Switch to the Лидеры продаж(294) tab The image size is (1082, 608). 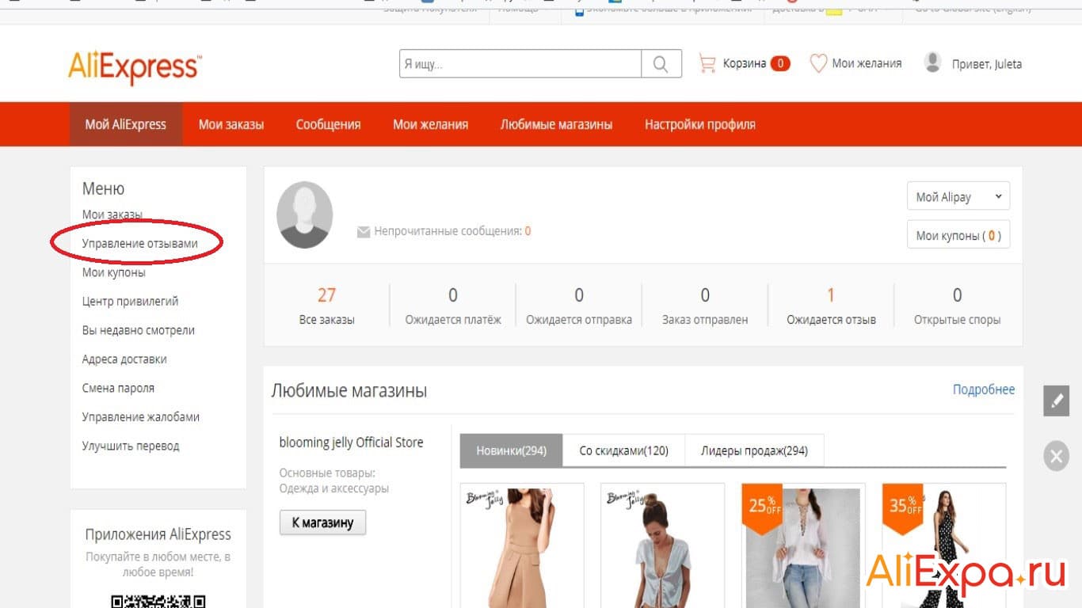click(x=754, y=450)
